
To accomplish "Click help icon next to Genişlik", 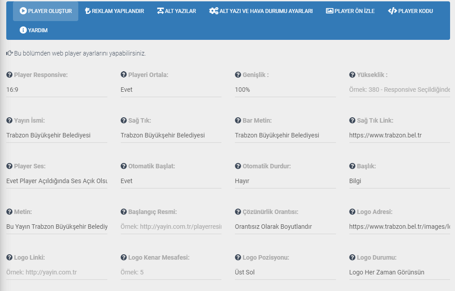I will [x=238, y=75].
